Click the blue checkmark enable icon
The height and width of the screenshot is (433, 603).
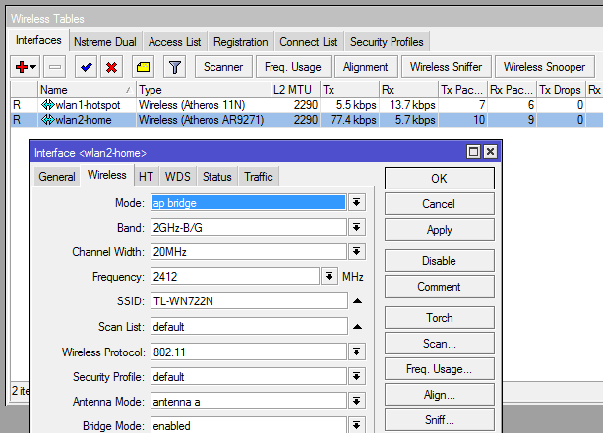tap(86, 67)
